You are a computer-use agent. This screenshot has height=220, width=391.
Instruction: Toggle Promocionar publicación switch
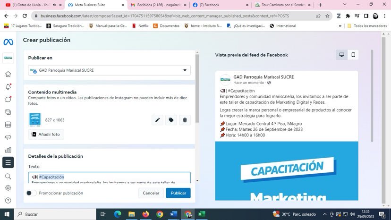coord(31,193)
